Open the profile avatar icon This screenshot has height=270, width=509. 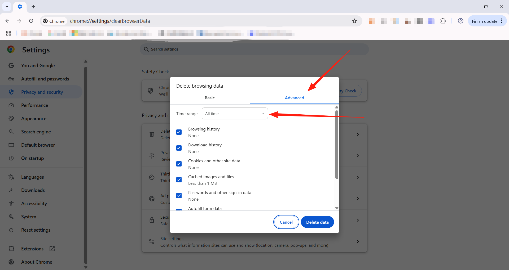click(460, 21)
